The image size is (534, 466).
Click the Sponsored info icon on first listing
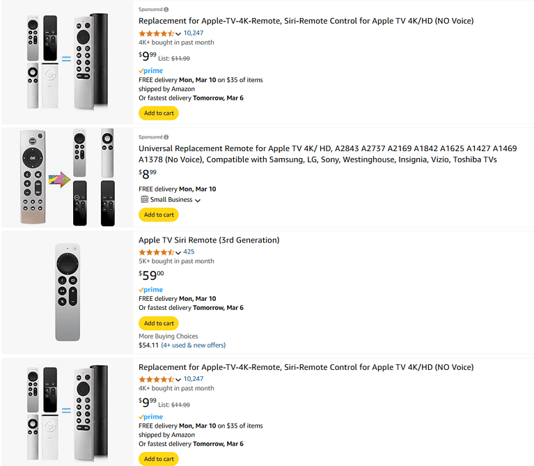pos(166,10)
